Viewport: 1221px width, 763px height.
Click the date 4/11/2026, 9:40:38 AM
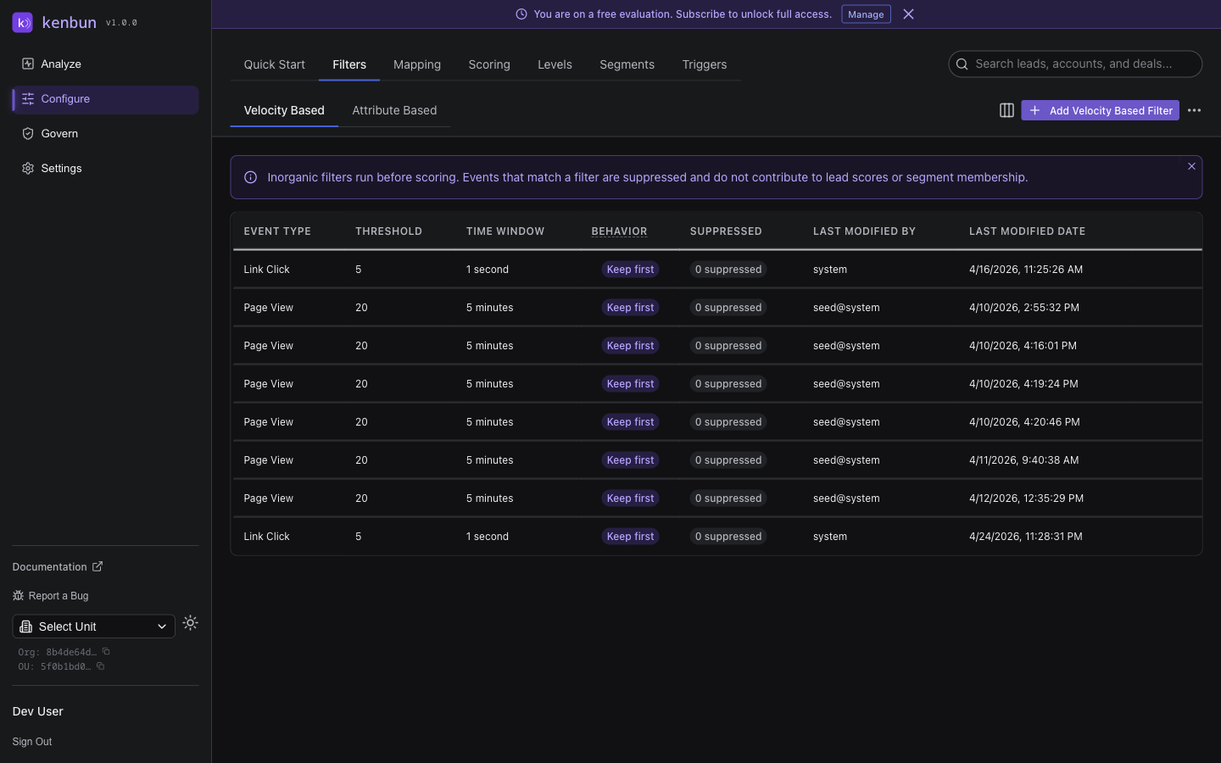(1023, 460)
